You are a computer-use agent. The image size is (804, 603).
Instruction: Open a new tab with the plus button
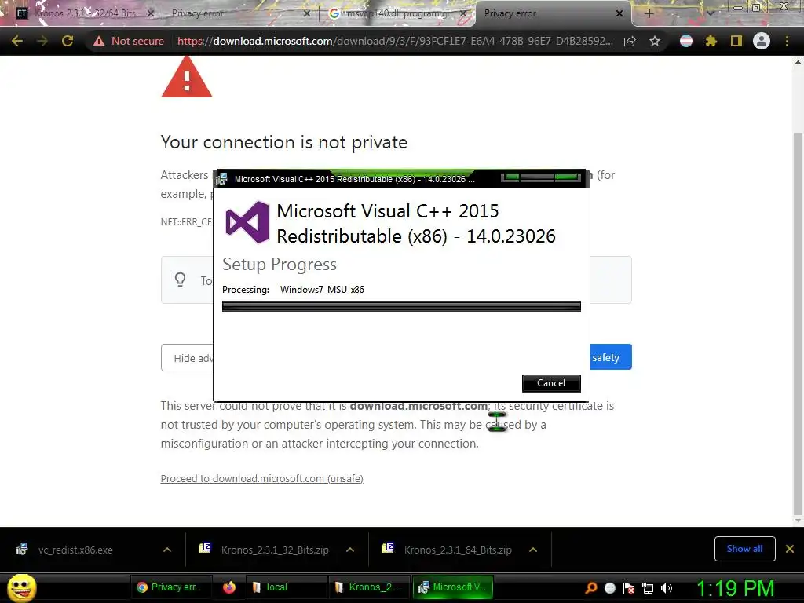click(649, 13)
